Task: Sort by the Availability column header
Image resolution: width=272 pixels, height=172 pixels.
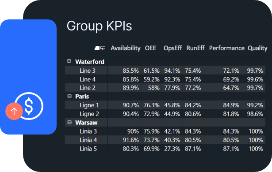Action: click(126, 48)
